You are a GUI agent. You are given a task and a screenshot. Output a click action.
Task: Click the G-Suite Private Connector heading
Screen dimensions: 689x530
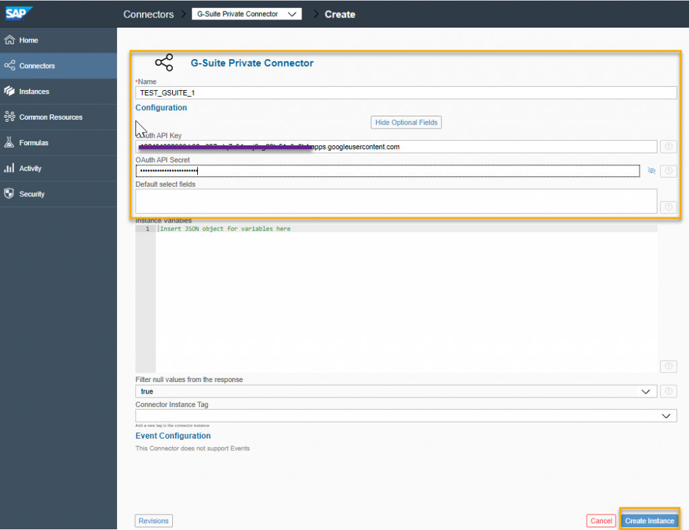pos(252,63)
